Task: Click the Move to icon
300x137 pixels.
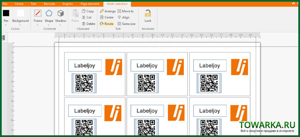Action: coord(119,11)
